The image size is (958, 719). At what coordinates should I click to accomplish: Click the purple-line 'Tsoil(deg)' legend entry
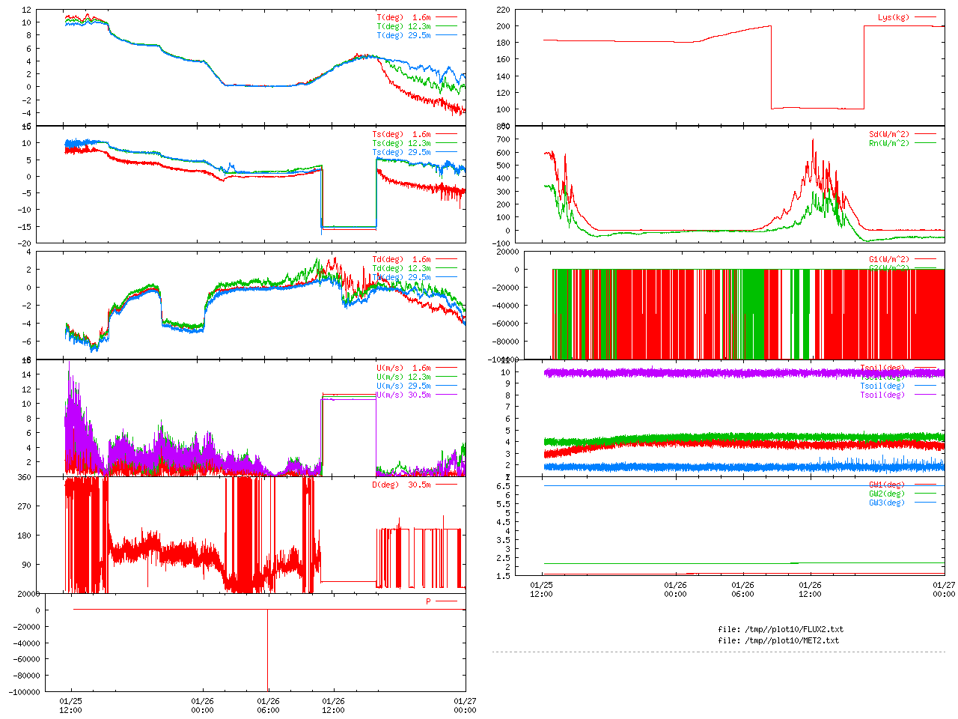click(x=882, y=395)
